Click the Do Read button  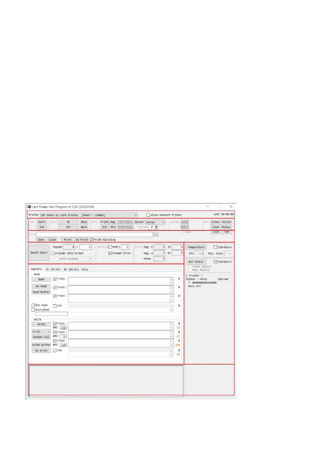click(41, 286)
